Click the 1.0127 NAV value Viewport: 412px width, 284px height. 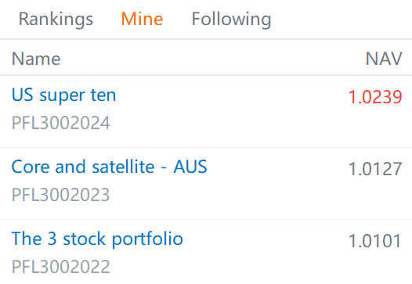[375, 169]
